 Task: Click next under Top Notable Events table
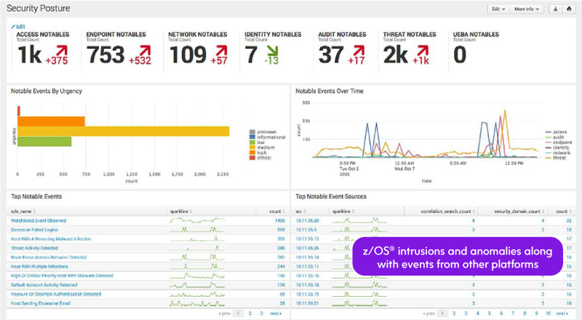pos(276,313)
